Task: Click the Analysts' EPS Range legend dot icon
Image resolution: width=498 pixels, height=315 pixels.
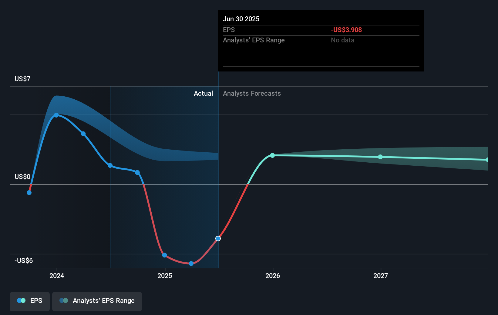Action: (64, 300)
